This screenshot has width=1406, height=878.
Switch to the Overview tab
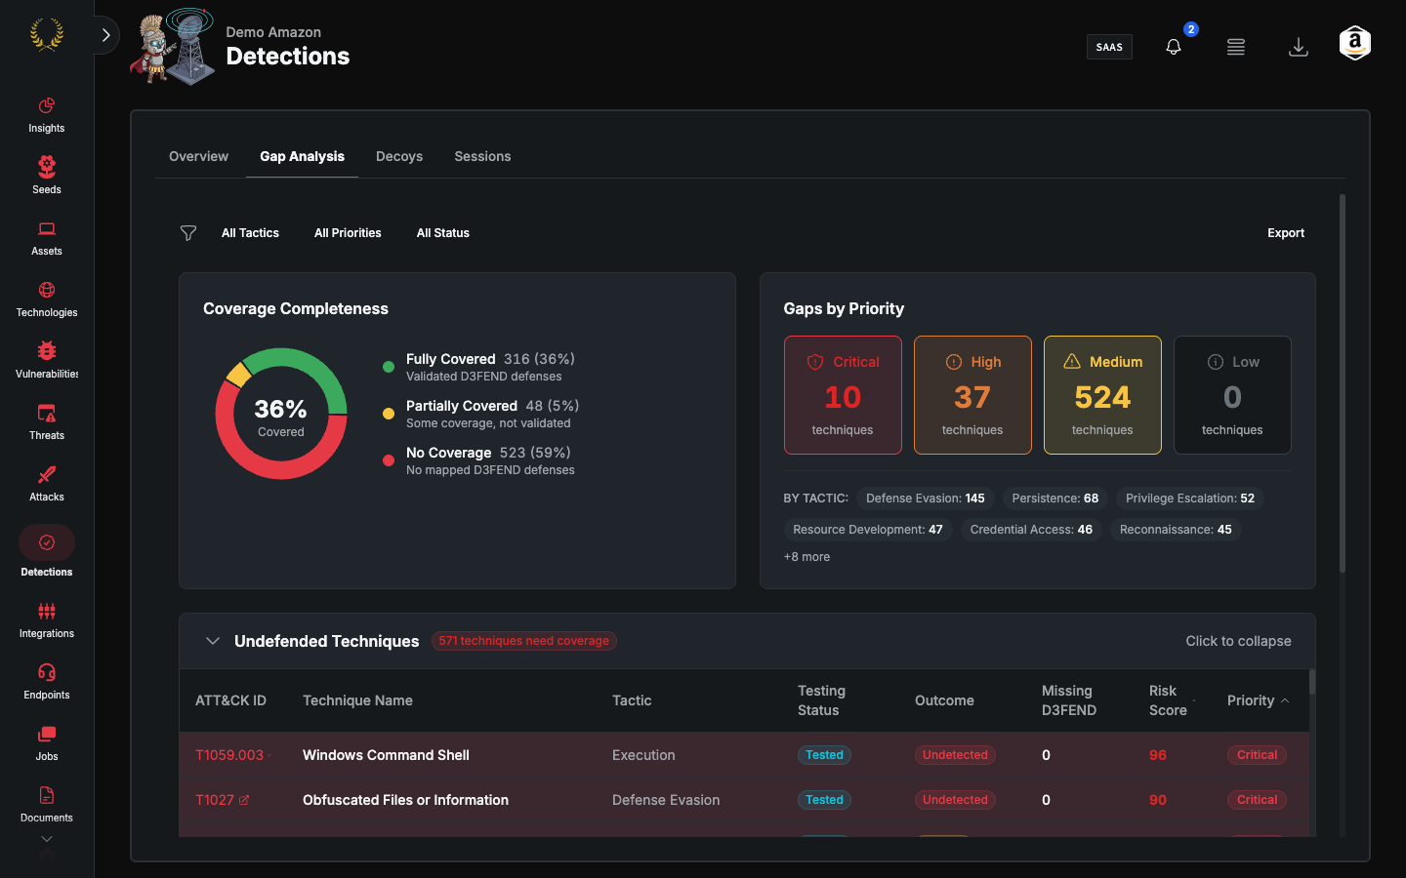pyautogui.click(x=198, y=156)
